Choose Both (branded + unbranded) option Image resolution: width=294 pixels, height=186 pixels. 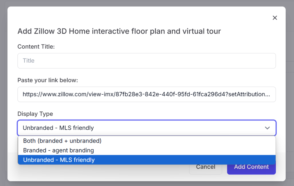(x=147, y=141)
